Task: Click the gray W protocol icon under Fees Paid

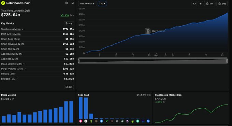Action: (x=122, y=121)
